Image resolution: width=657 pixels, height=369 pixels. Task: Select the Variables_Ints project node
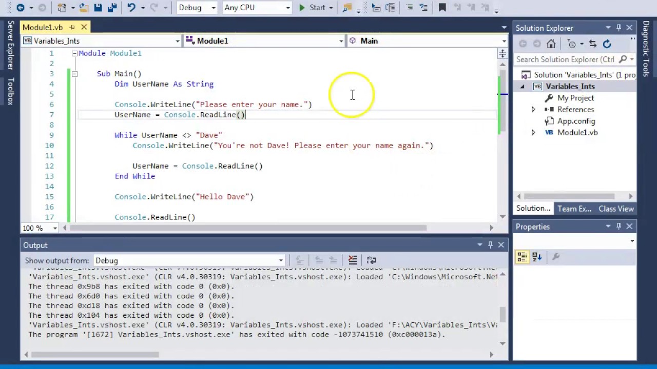(x=570, y=87)
